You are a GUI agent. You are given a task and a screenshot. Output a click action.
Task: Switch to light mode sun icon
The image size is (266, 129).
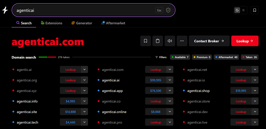[243, 10]
